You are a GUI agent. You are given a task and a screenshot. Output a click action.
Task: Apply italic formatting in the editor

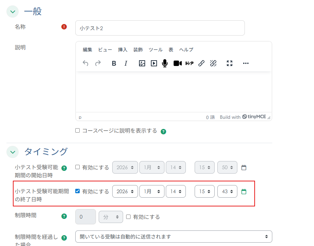[x=125, y=63]
